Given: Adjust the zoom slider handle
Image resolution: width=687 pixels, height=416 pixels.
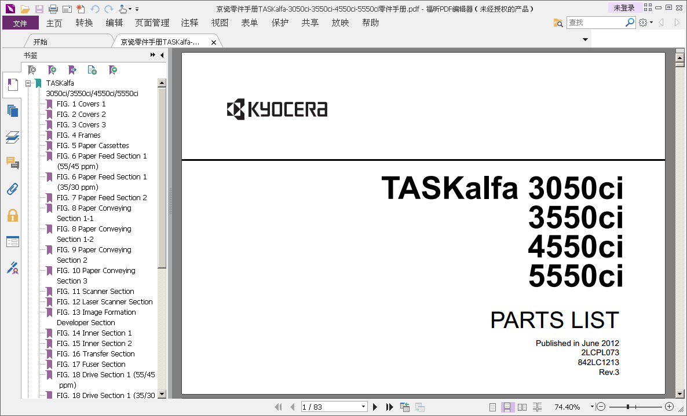Looking at the screenshot, I should (628, 407).
